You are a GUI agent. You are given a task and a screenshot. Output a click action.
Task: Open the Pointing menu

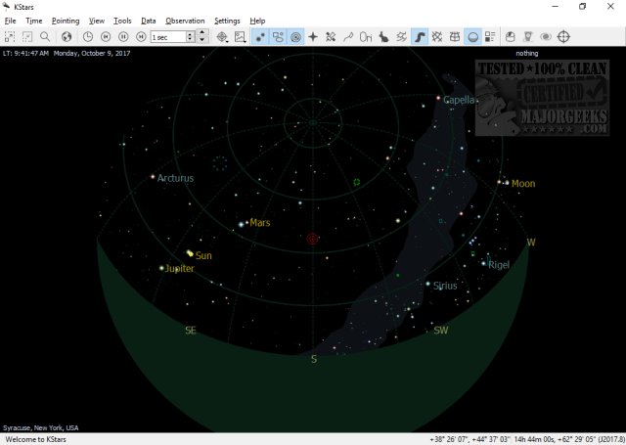click(x=66, y=21)
